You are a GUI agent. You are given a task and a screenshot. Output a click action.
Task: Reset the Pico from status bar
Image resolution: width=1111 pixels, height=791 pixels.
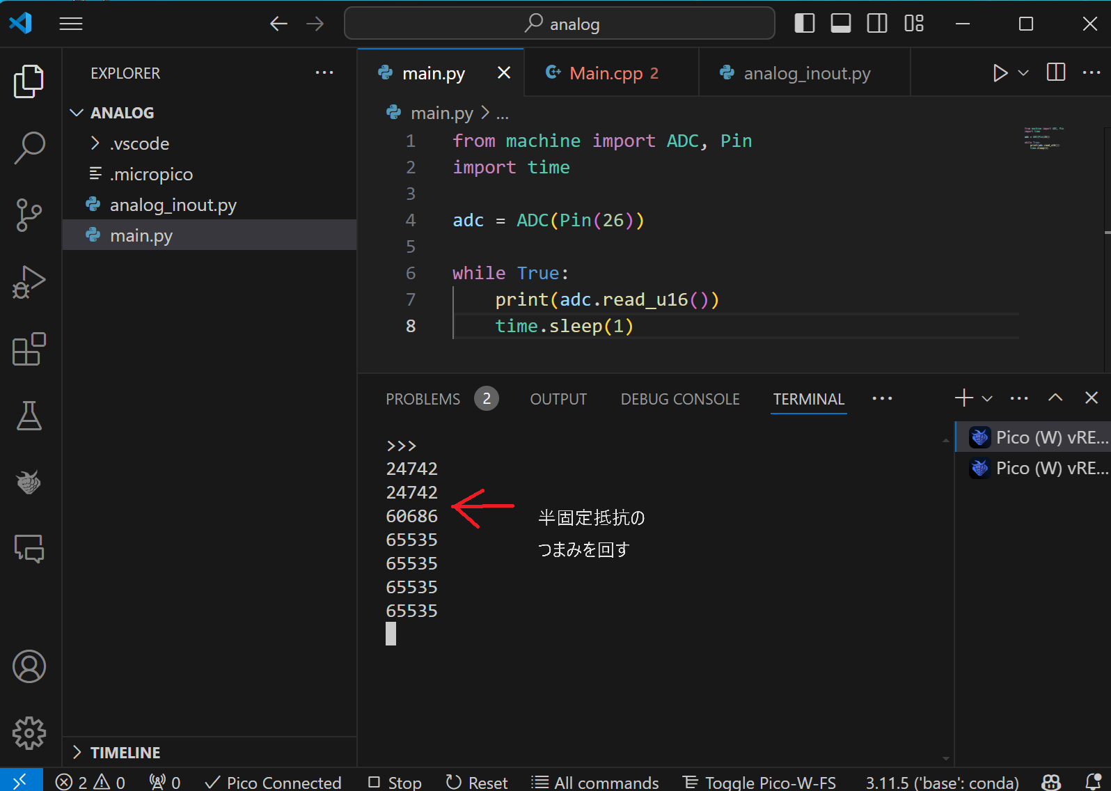477,782
